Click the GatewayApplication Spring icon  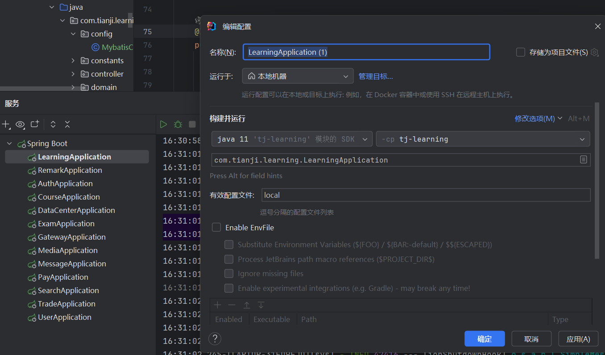tap(32, 237)
